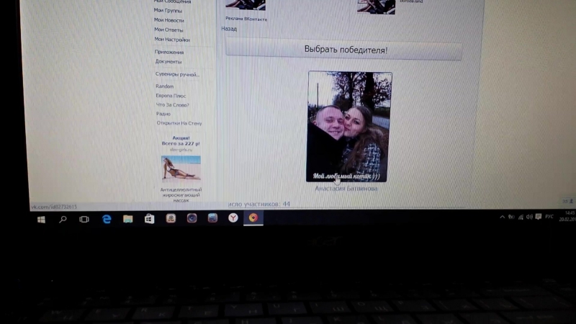This screenshot has height=324, width=576.
Task: Launch Microsoft Edge from the taskbar
Action: 107,220
